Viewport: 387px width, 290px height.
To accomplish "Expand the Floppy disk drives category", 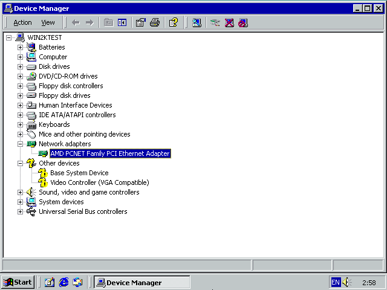I will pos(20,95).
